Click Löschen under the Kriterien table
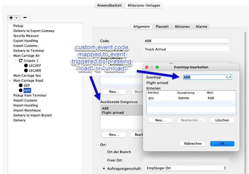The image size is (249, 174). 222,120
